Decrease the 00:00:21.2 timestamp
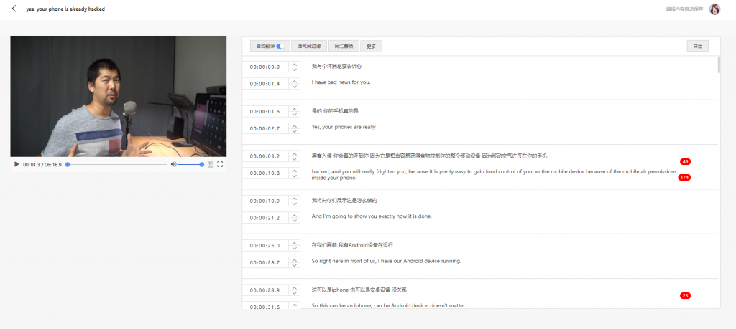 [294, 221]
